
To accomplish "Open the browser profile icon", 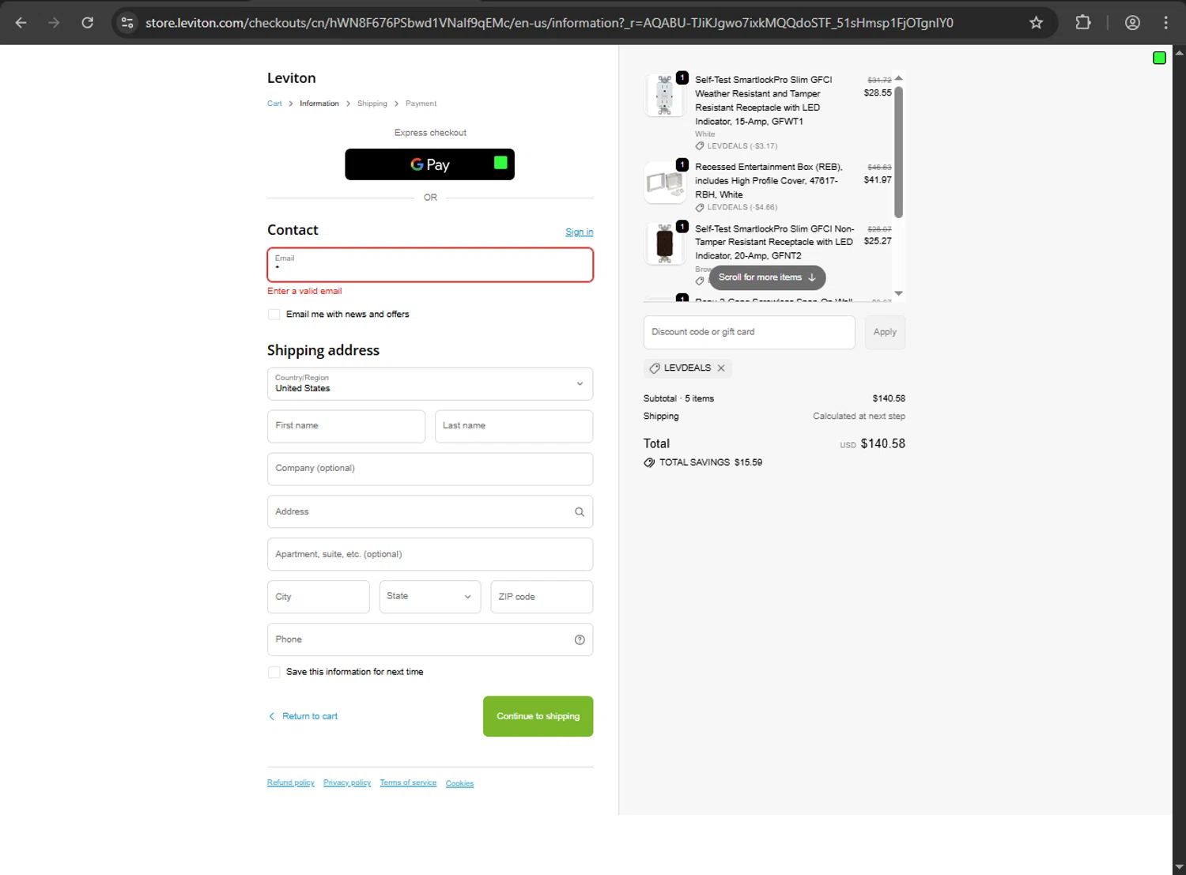I will click(1132, 23).
